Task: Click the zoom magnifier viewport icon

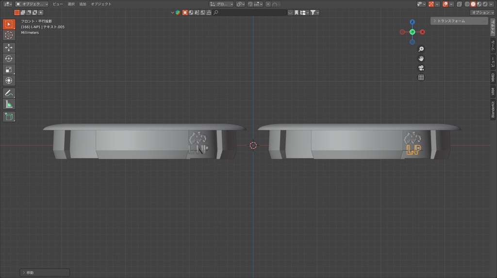Action: (421, 49)
